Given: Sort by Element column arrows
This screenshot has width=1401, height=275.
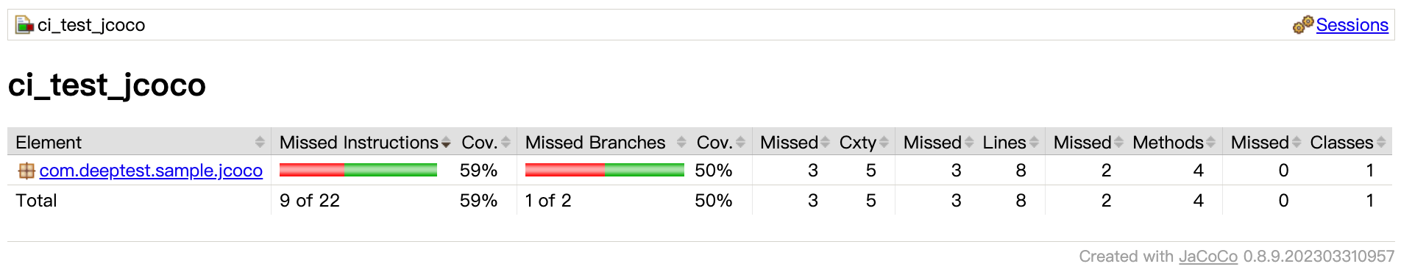Looking at the screenshot, I should tap(260, 142).
